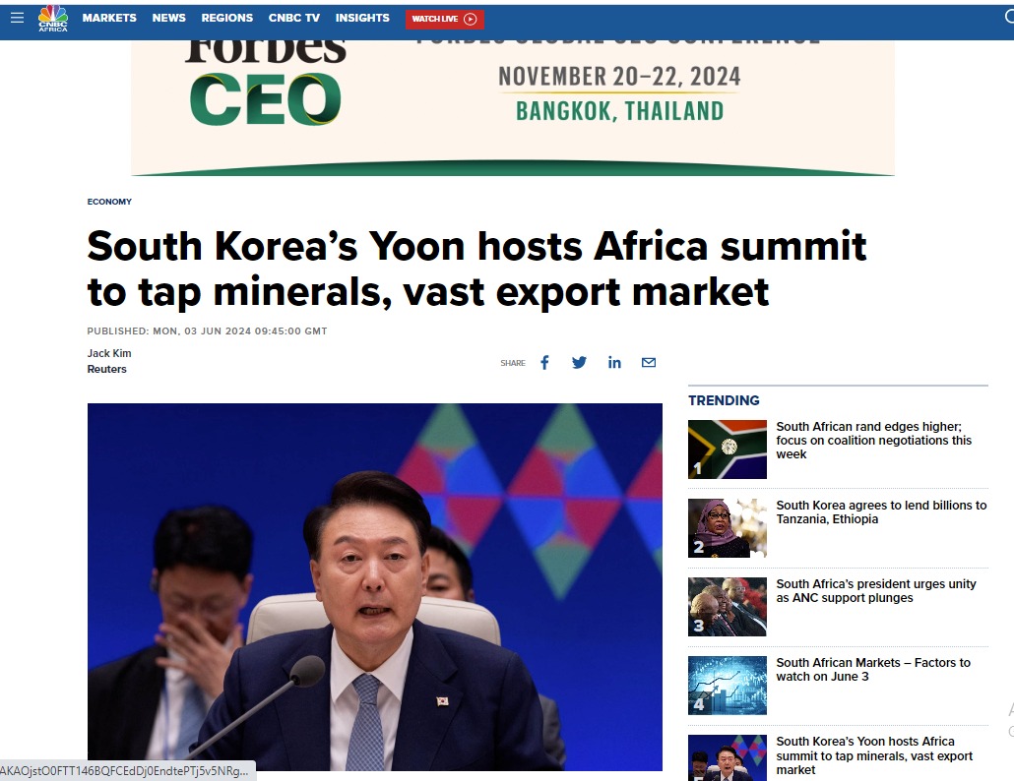
Task: Open South Korea lends billions to Tanzania story
Action: (881, 512)
